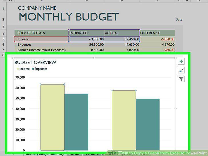
Task: Select row header 4
Action: tap(3, 33)
